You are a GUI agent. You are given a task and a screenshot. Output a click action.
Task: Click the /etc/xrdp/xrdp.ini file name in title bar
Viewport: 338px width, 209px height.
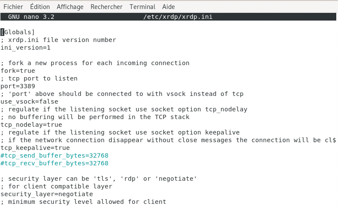click(x=178, y=17)
